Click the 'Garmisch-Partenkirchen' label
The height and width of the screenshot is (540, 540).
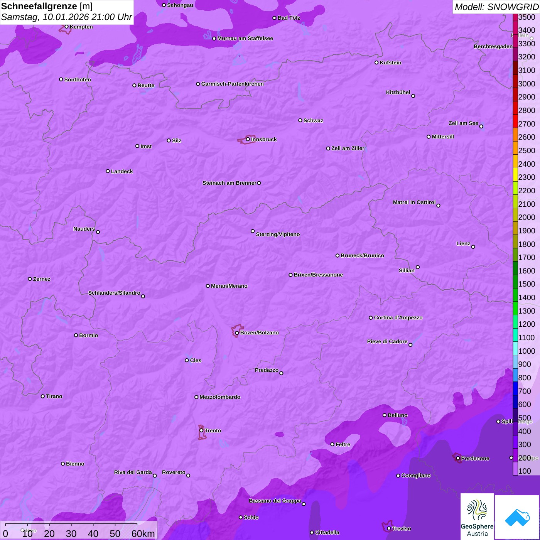point(233,84)
